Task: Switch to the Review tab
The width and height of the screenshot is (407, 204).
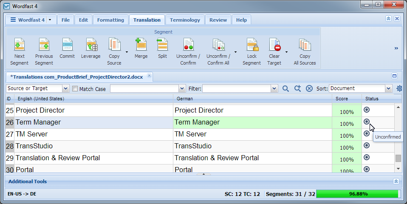Action: [218, 20]
